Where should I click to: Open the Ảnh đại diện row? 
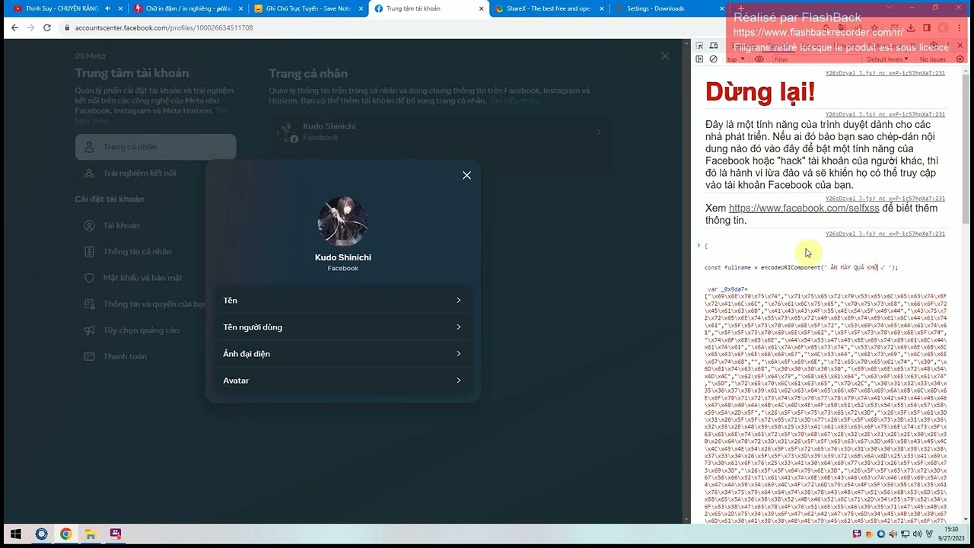342,354
